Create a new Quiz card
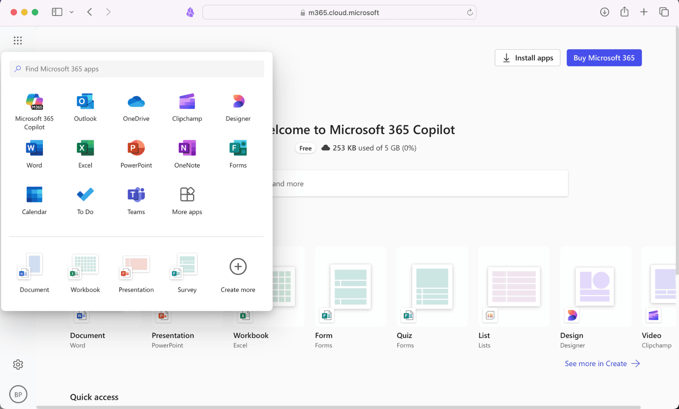This screenshot has height=409, width=679. click(432, 298)
